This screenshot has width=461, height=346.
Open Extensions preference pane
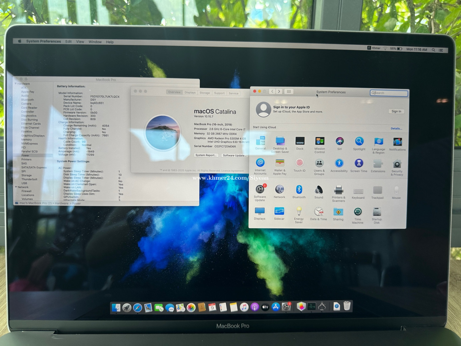pyautogui.click(x=378, y=166)
